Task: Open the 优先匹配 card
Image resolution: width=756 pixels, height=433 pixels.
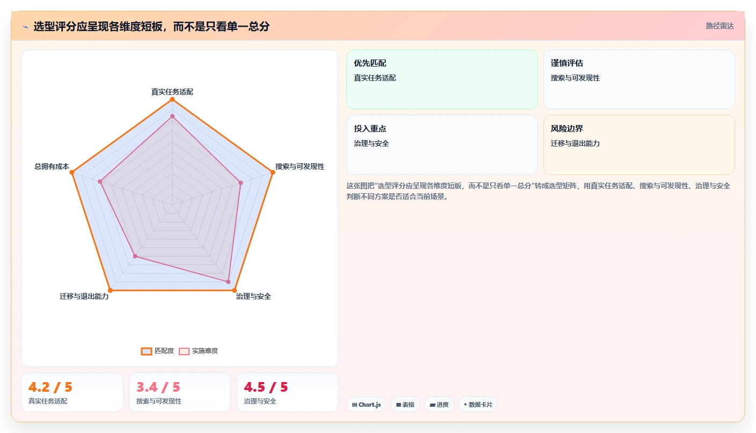Action: [442, 79]
